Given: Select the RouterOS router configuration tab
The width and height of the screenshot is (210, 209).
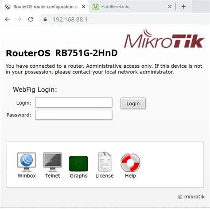Looking at the screenshot, I should [x=44, y=7].
